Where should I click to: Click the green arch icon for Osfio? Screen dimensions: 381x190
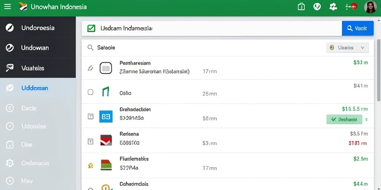point(106,92)
